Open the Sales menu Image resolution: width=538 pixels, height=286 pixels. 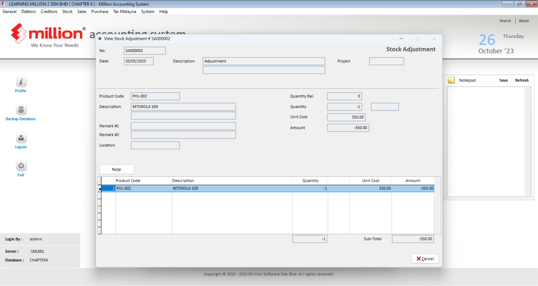(x=82, y=12)
